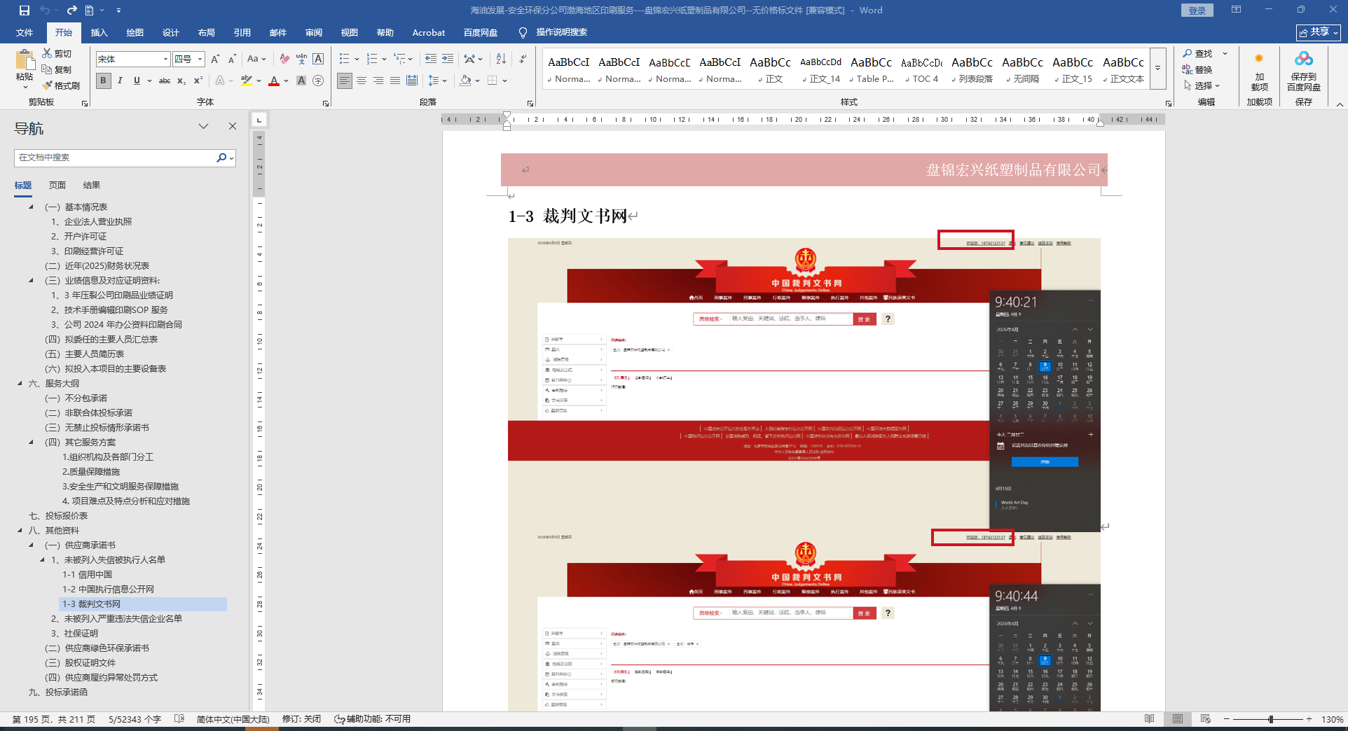Open the change case Aa dropdown
This screenshot has width=1348, height=731.
pyautogui.click(x=256, y=59)
